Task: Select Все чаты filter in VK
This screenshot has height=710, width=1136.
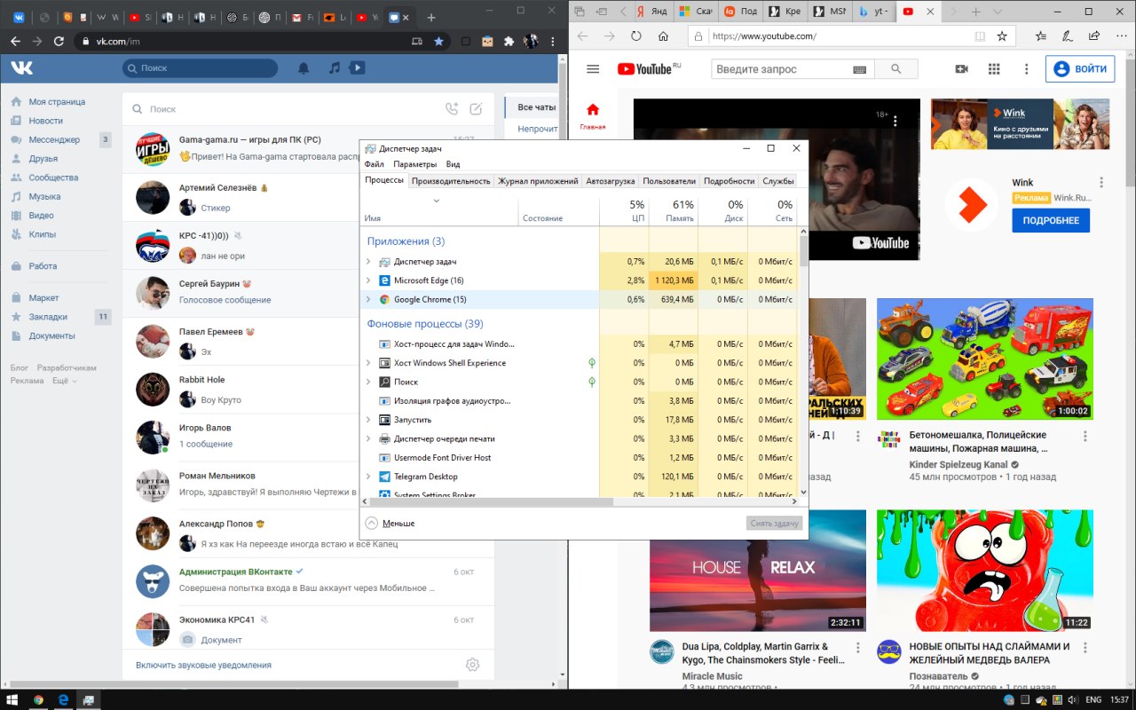Action: click(x=536, y=107)
